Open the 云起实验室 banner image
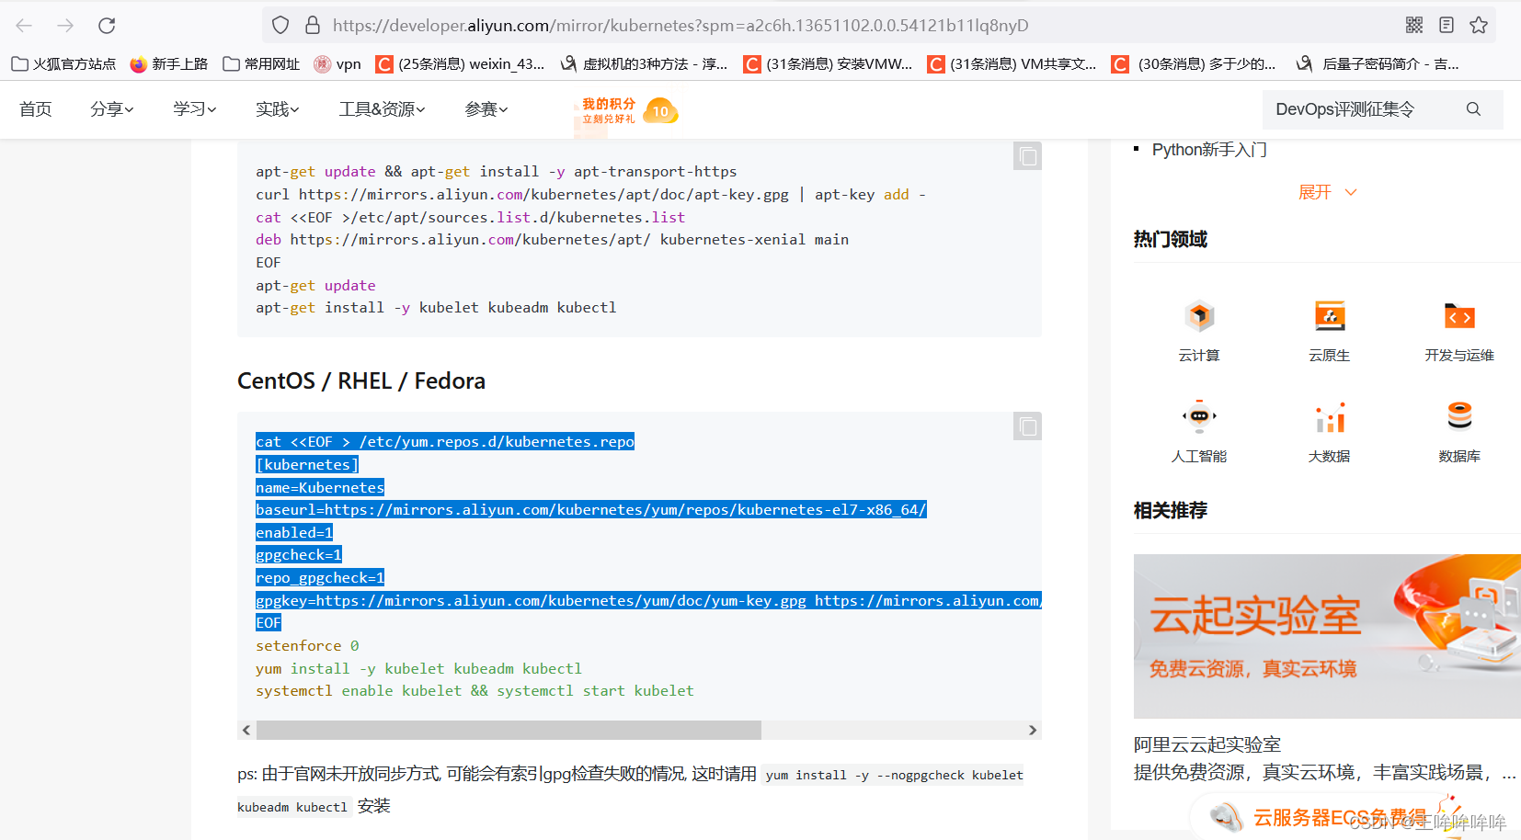The width and height of the screenshot is (1521, 840). pyautogui.click(x=1327, y=636)
